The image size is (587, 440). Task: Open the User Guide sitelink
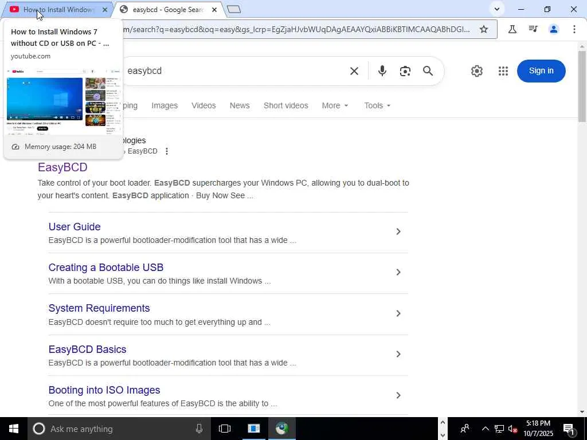pos(75,227)
